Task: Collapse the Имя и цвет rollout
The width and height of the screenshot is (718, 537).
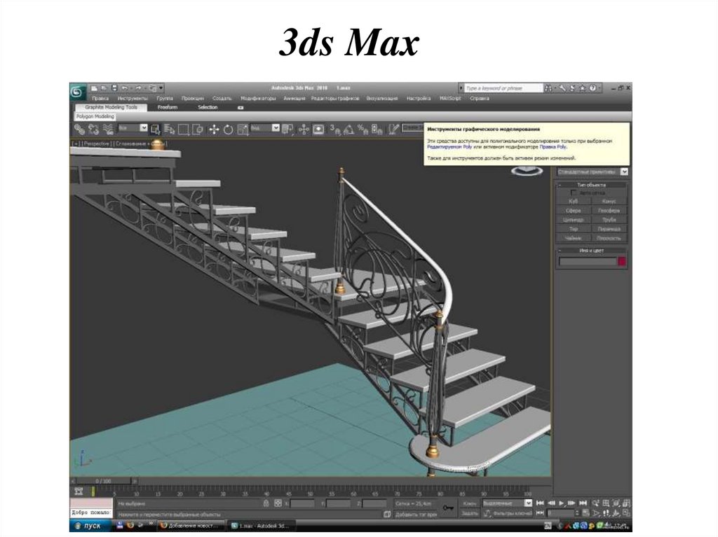Action: [560, 250]
